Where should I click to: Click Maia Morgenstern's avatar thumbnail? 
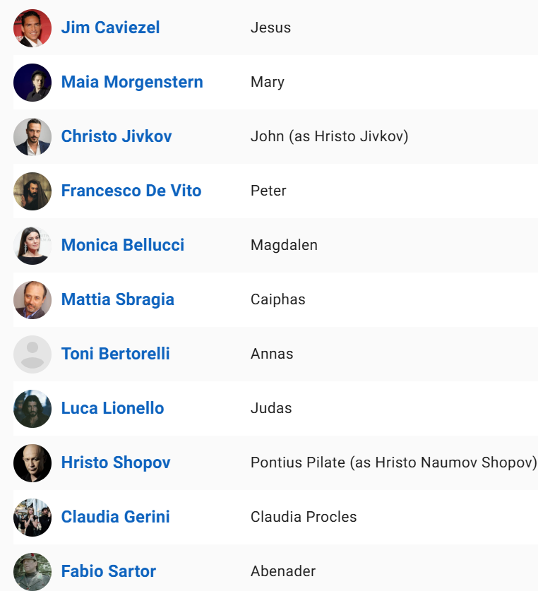[x=32, y=82]
